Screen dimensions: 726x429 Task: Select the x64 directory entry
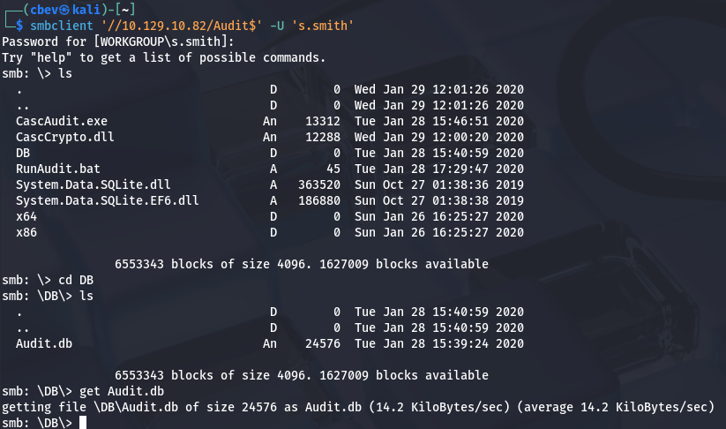coord(26,216)
